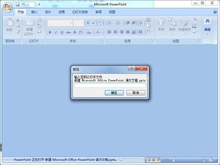Image resolution: width=220 pixels, height=165 pixels.
Task: Select the 幻灯片放映 ribbon tab
Action: pyautogui.click(x=80, y=12)
